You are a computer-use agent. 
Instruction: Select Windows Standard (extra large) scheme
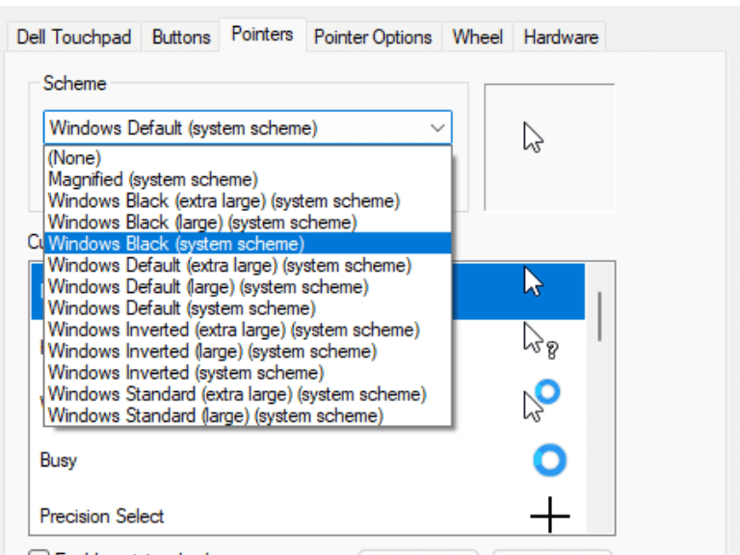[x=248, y=394]
